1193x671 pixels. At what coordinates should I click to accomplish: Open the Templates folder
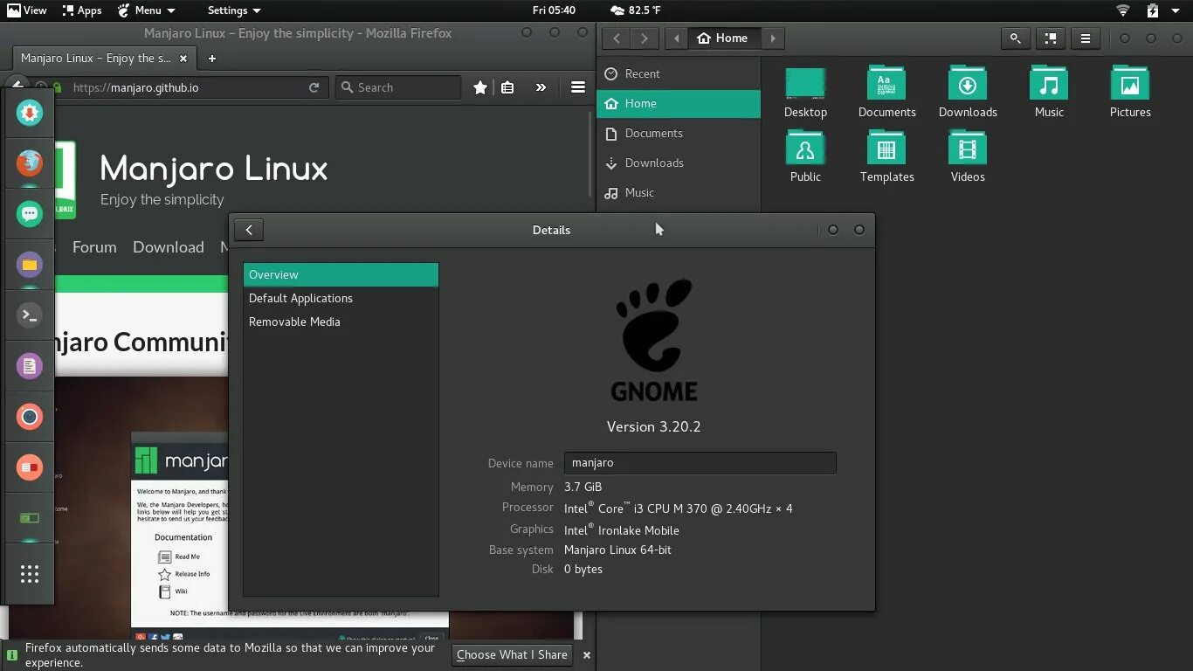(886, 156)
